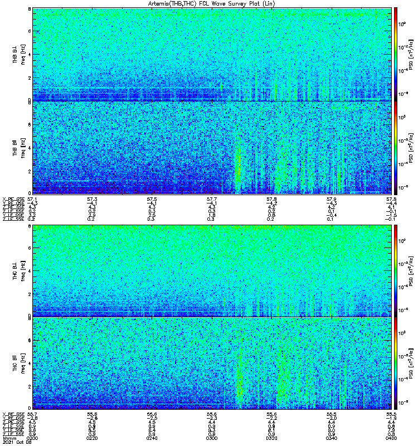Click the "0320" time tick label
This screenshot has width=418, height=446.
point(271,438)
